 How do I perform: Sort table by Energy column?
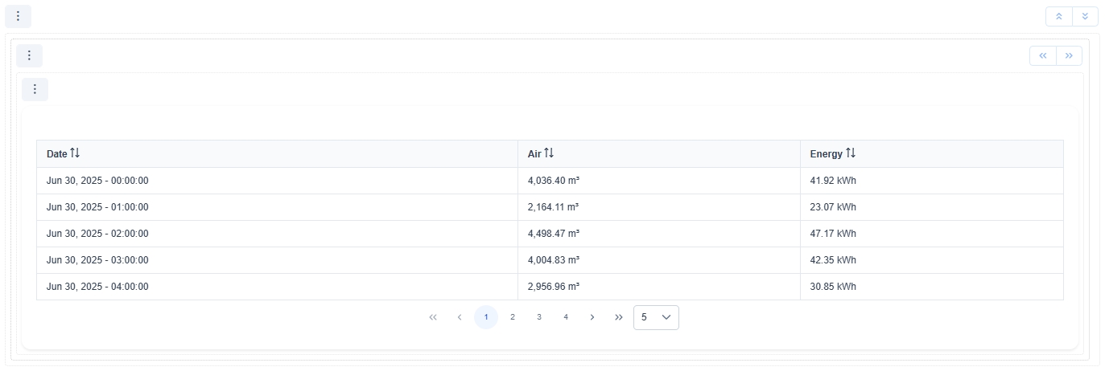click(851, 153)
